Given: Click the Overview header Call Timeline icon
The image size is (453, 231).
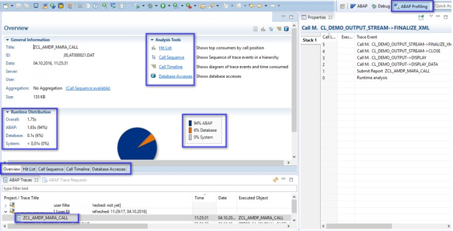Looking at the screenshot, I should [279, 29].
